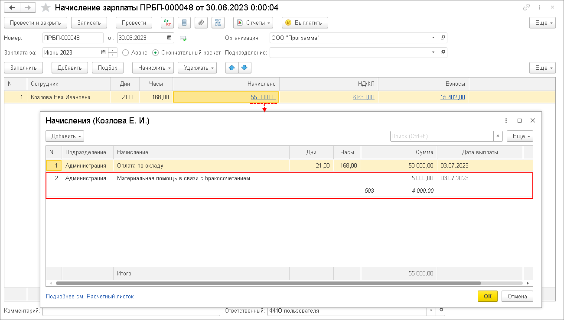Add document to favorites via star icon
This screenshot has height=320, width=564.
click(45, 7)
